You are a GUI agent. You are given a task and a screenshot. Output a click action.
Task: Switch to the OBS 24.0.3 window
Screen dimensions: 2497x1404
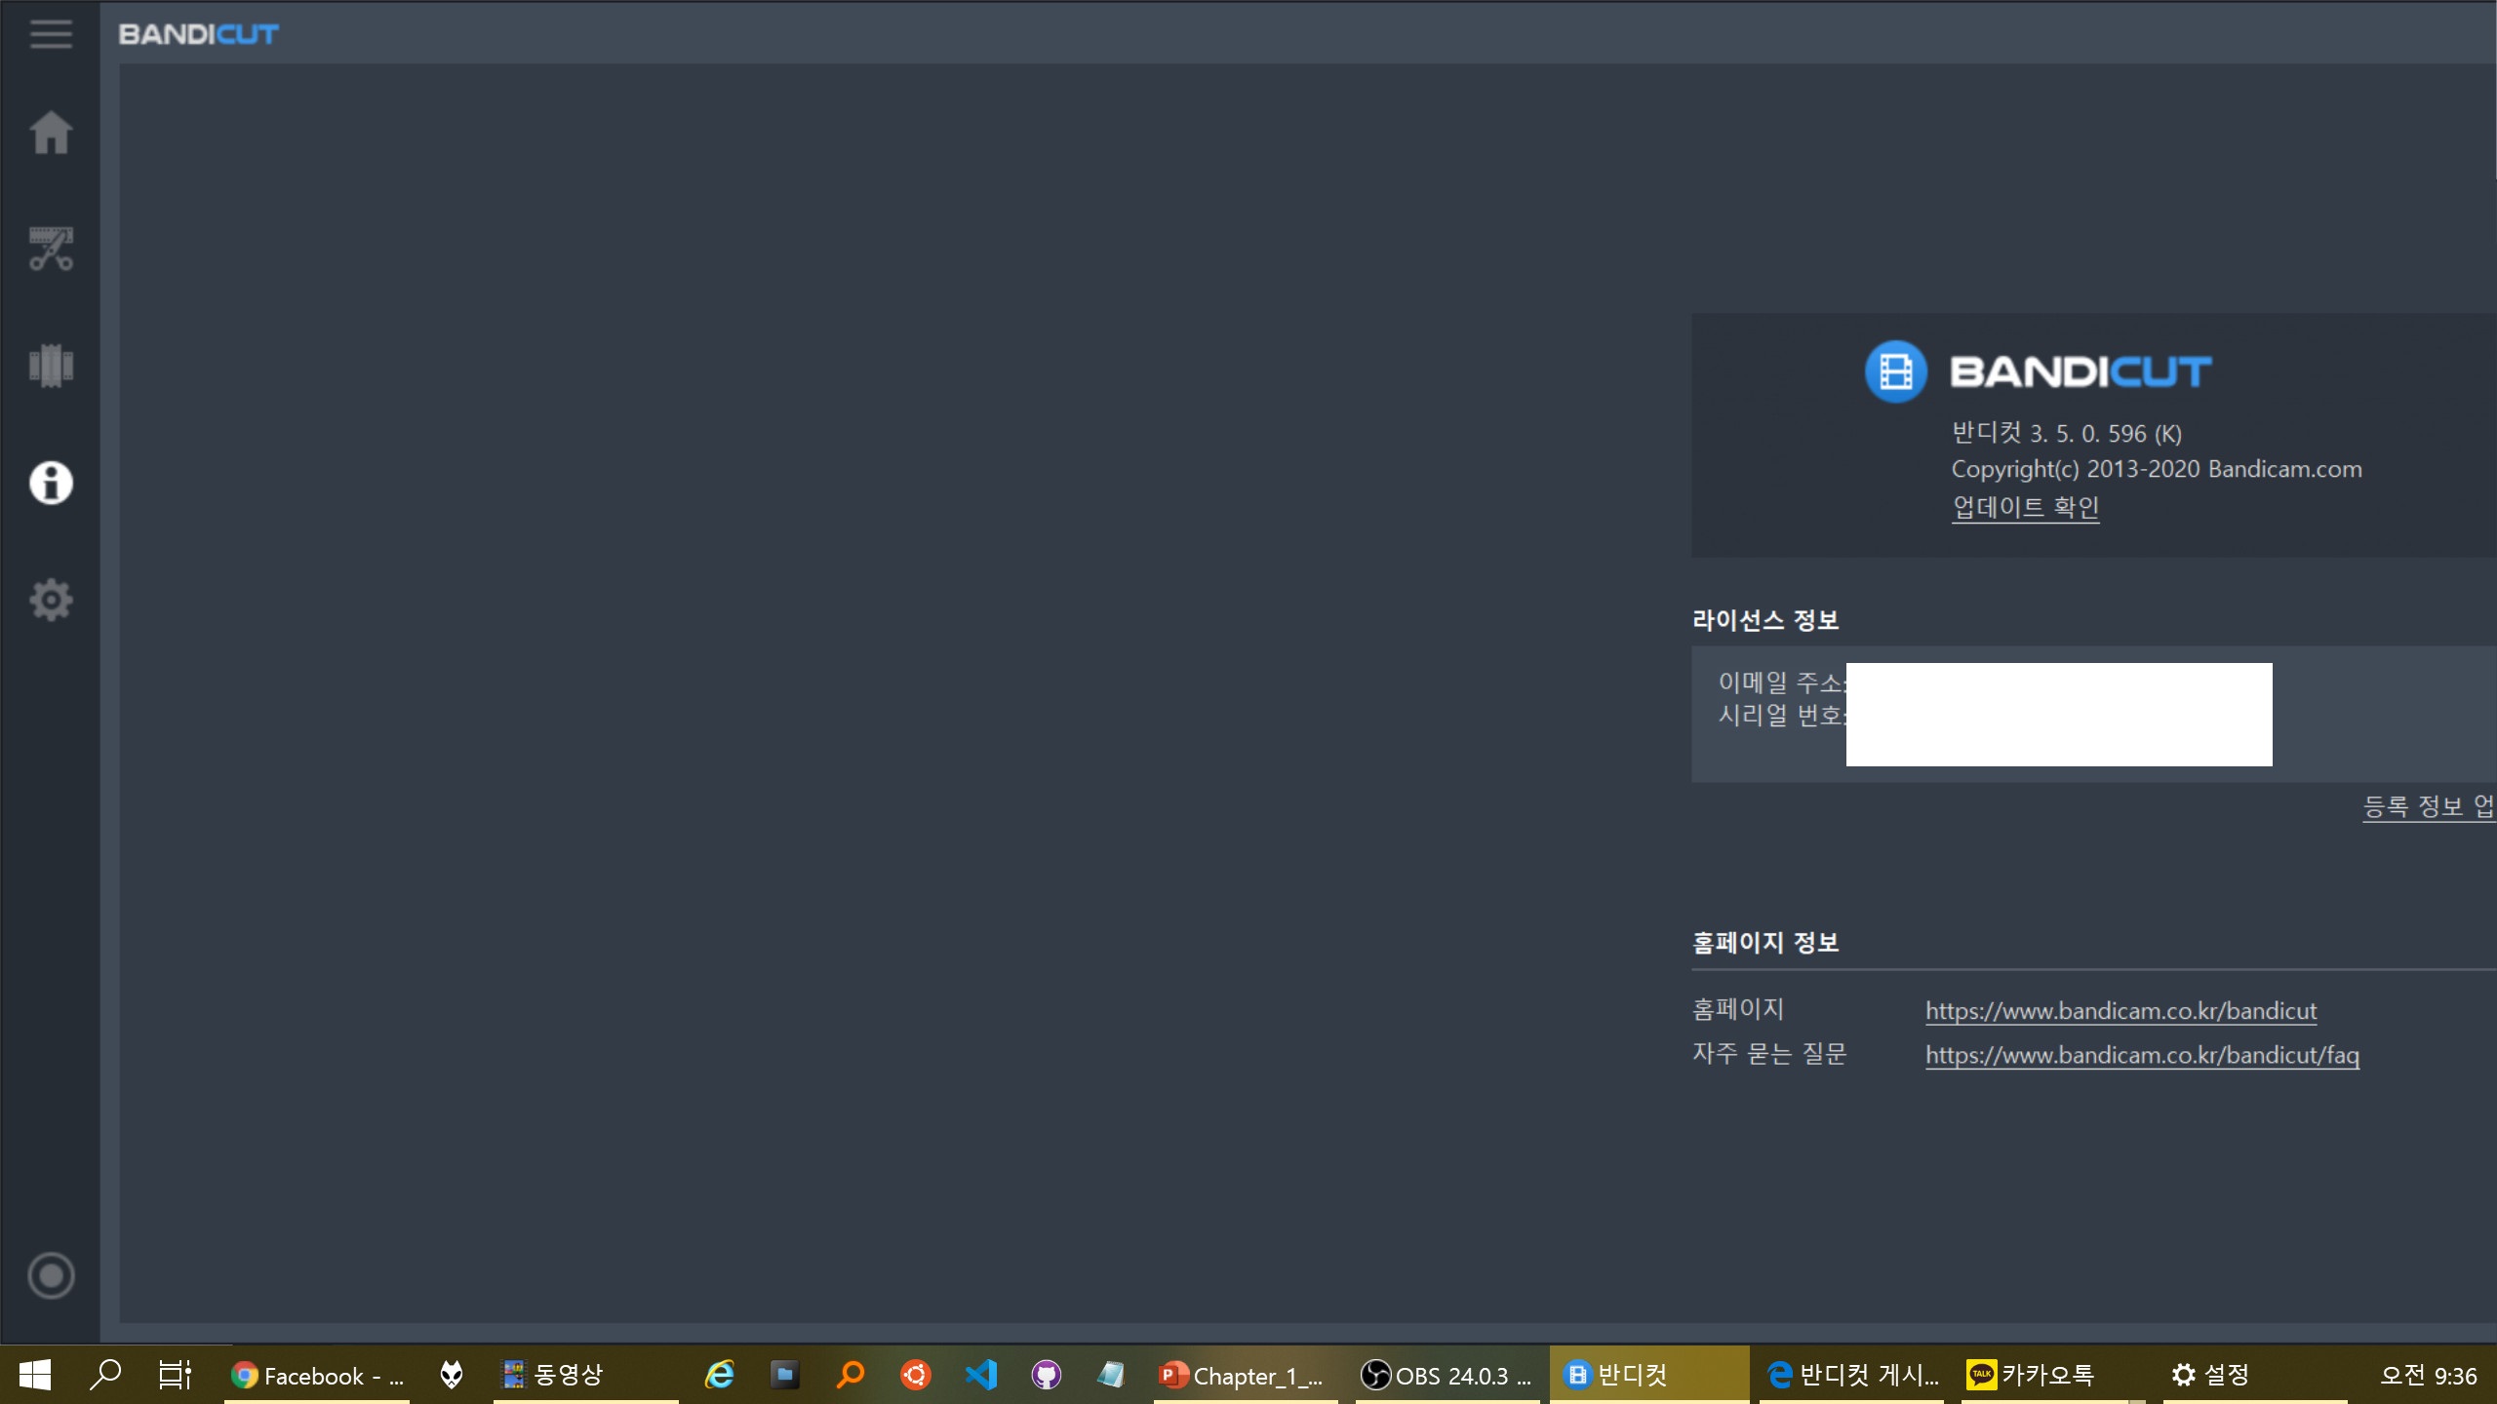tap(1447, 1376)
